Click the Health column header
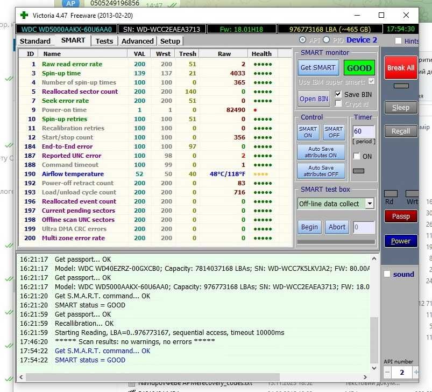The image size is (432, 392). 261,54
